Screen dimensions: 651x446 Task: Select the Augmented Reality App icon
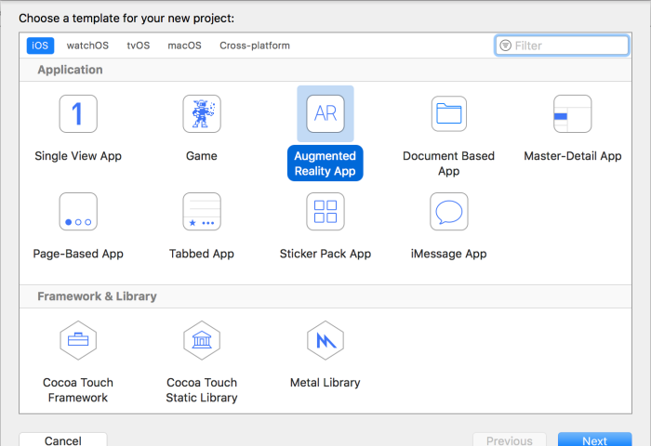pyautogui.click(x=325, y=113)
